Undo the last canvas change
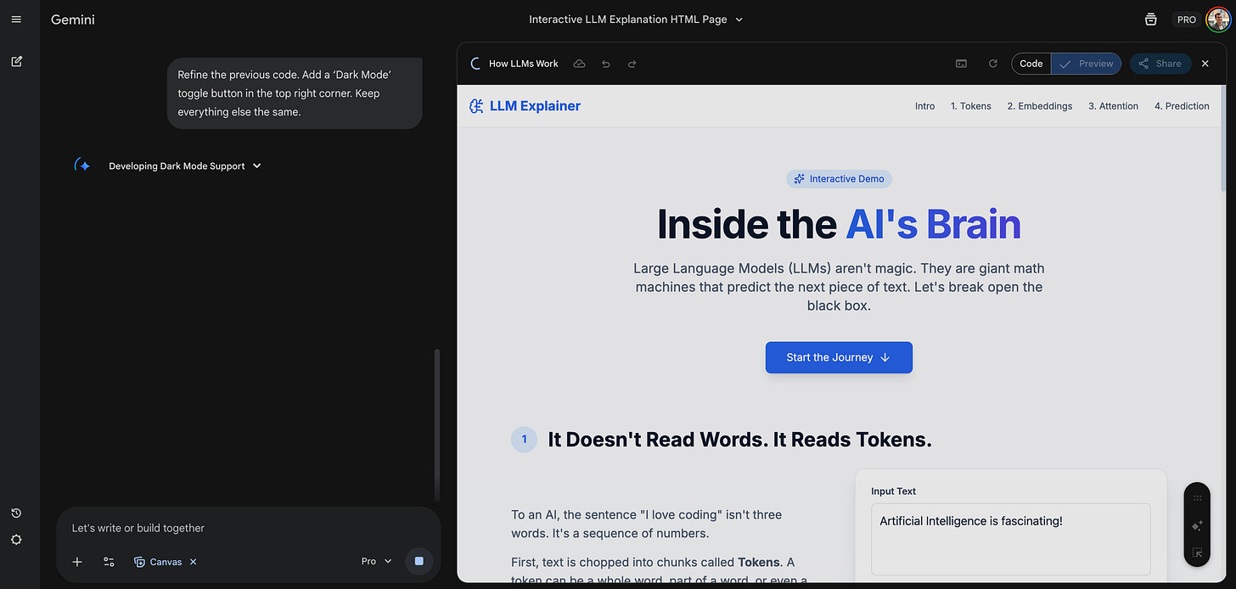This screenshot has width=1236, height=589. point(605,64)
